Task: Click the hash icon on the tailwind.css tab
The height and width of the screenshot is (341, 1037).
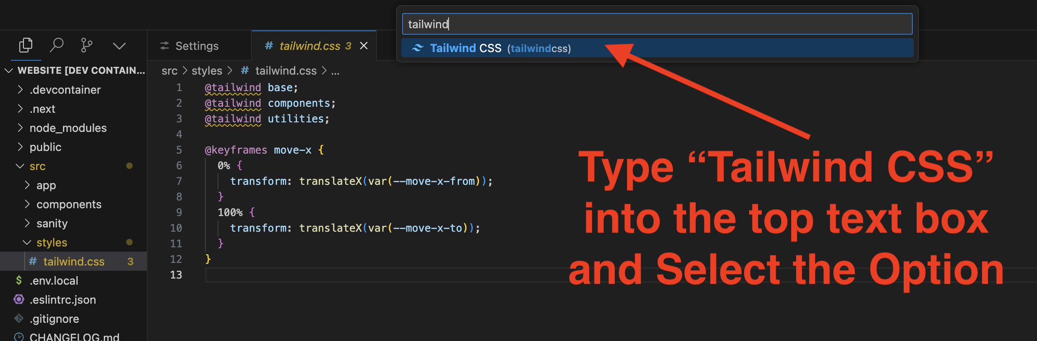Action: coord(269,46)
